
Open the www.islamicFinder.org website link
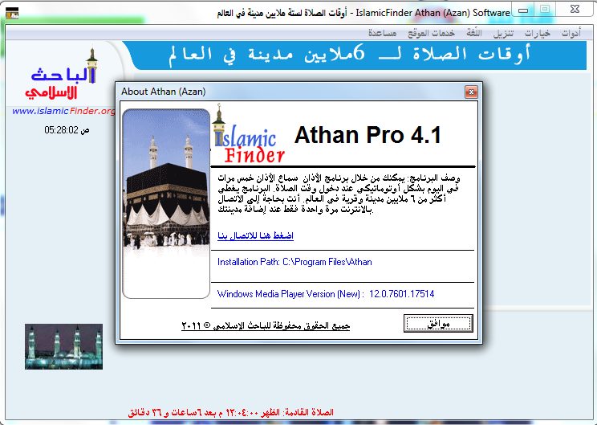pyautogui.click(x=63, y=111)
